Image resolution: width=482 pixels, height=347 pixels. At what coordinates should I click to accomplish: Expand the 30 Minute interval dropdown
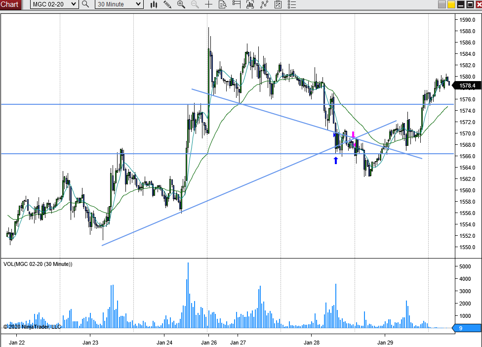coord(119,4)
